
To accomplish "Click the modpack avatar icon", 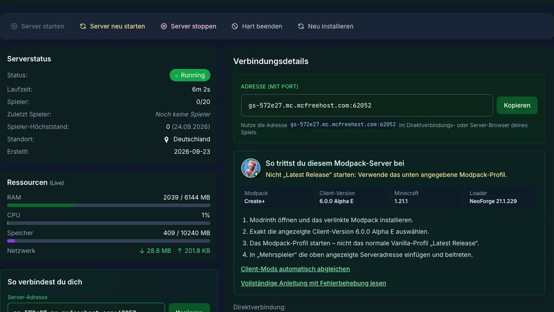I will [x=251, y=168].
